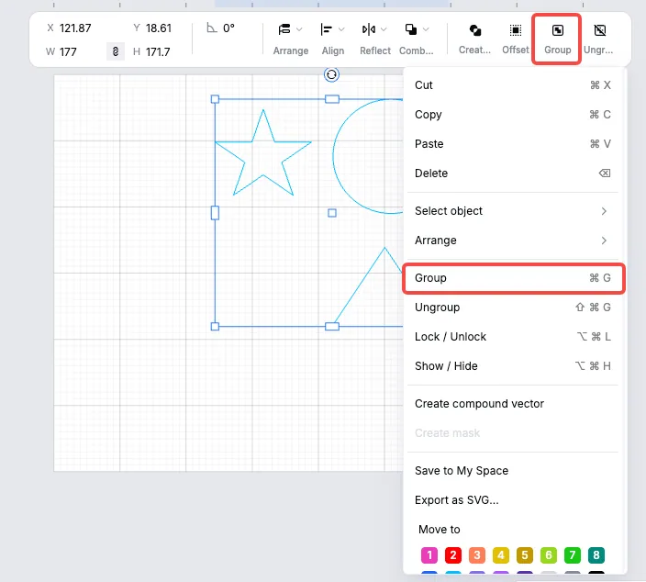The width and height of the screenshot is (646, 582).
Task: Choose Group from the context menu
Action: 513,278
